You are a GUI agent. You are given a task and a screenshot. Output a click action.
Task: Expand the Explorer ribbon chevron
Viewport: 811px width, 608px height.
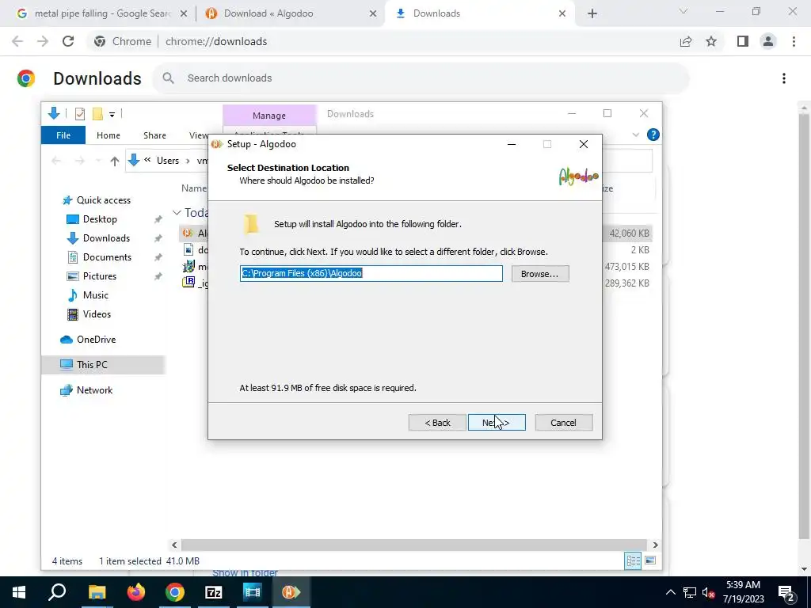coord(636,135)
